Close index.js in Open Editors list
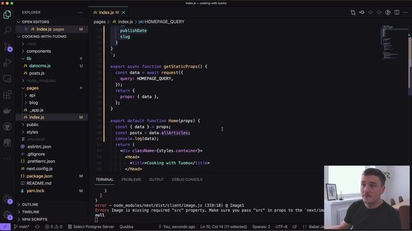The width and height of the screenshot is (412, 231). [26, 29]
